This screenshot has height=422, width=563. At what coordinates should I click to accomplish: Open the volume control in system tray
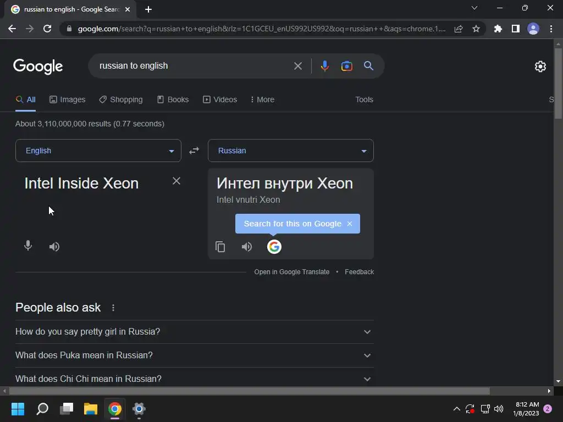(499, 409)
